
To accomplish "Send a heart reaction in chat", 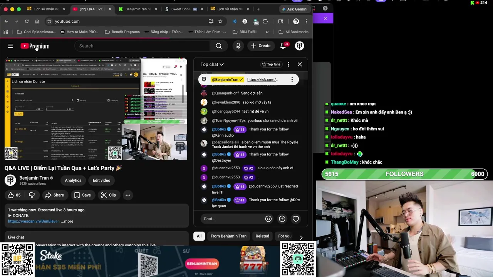I will 296,219.
